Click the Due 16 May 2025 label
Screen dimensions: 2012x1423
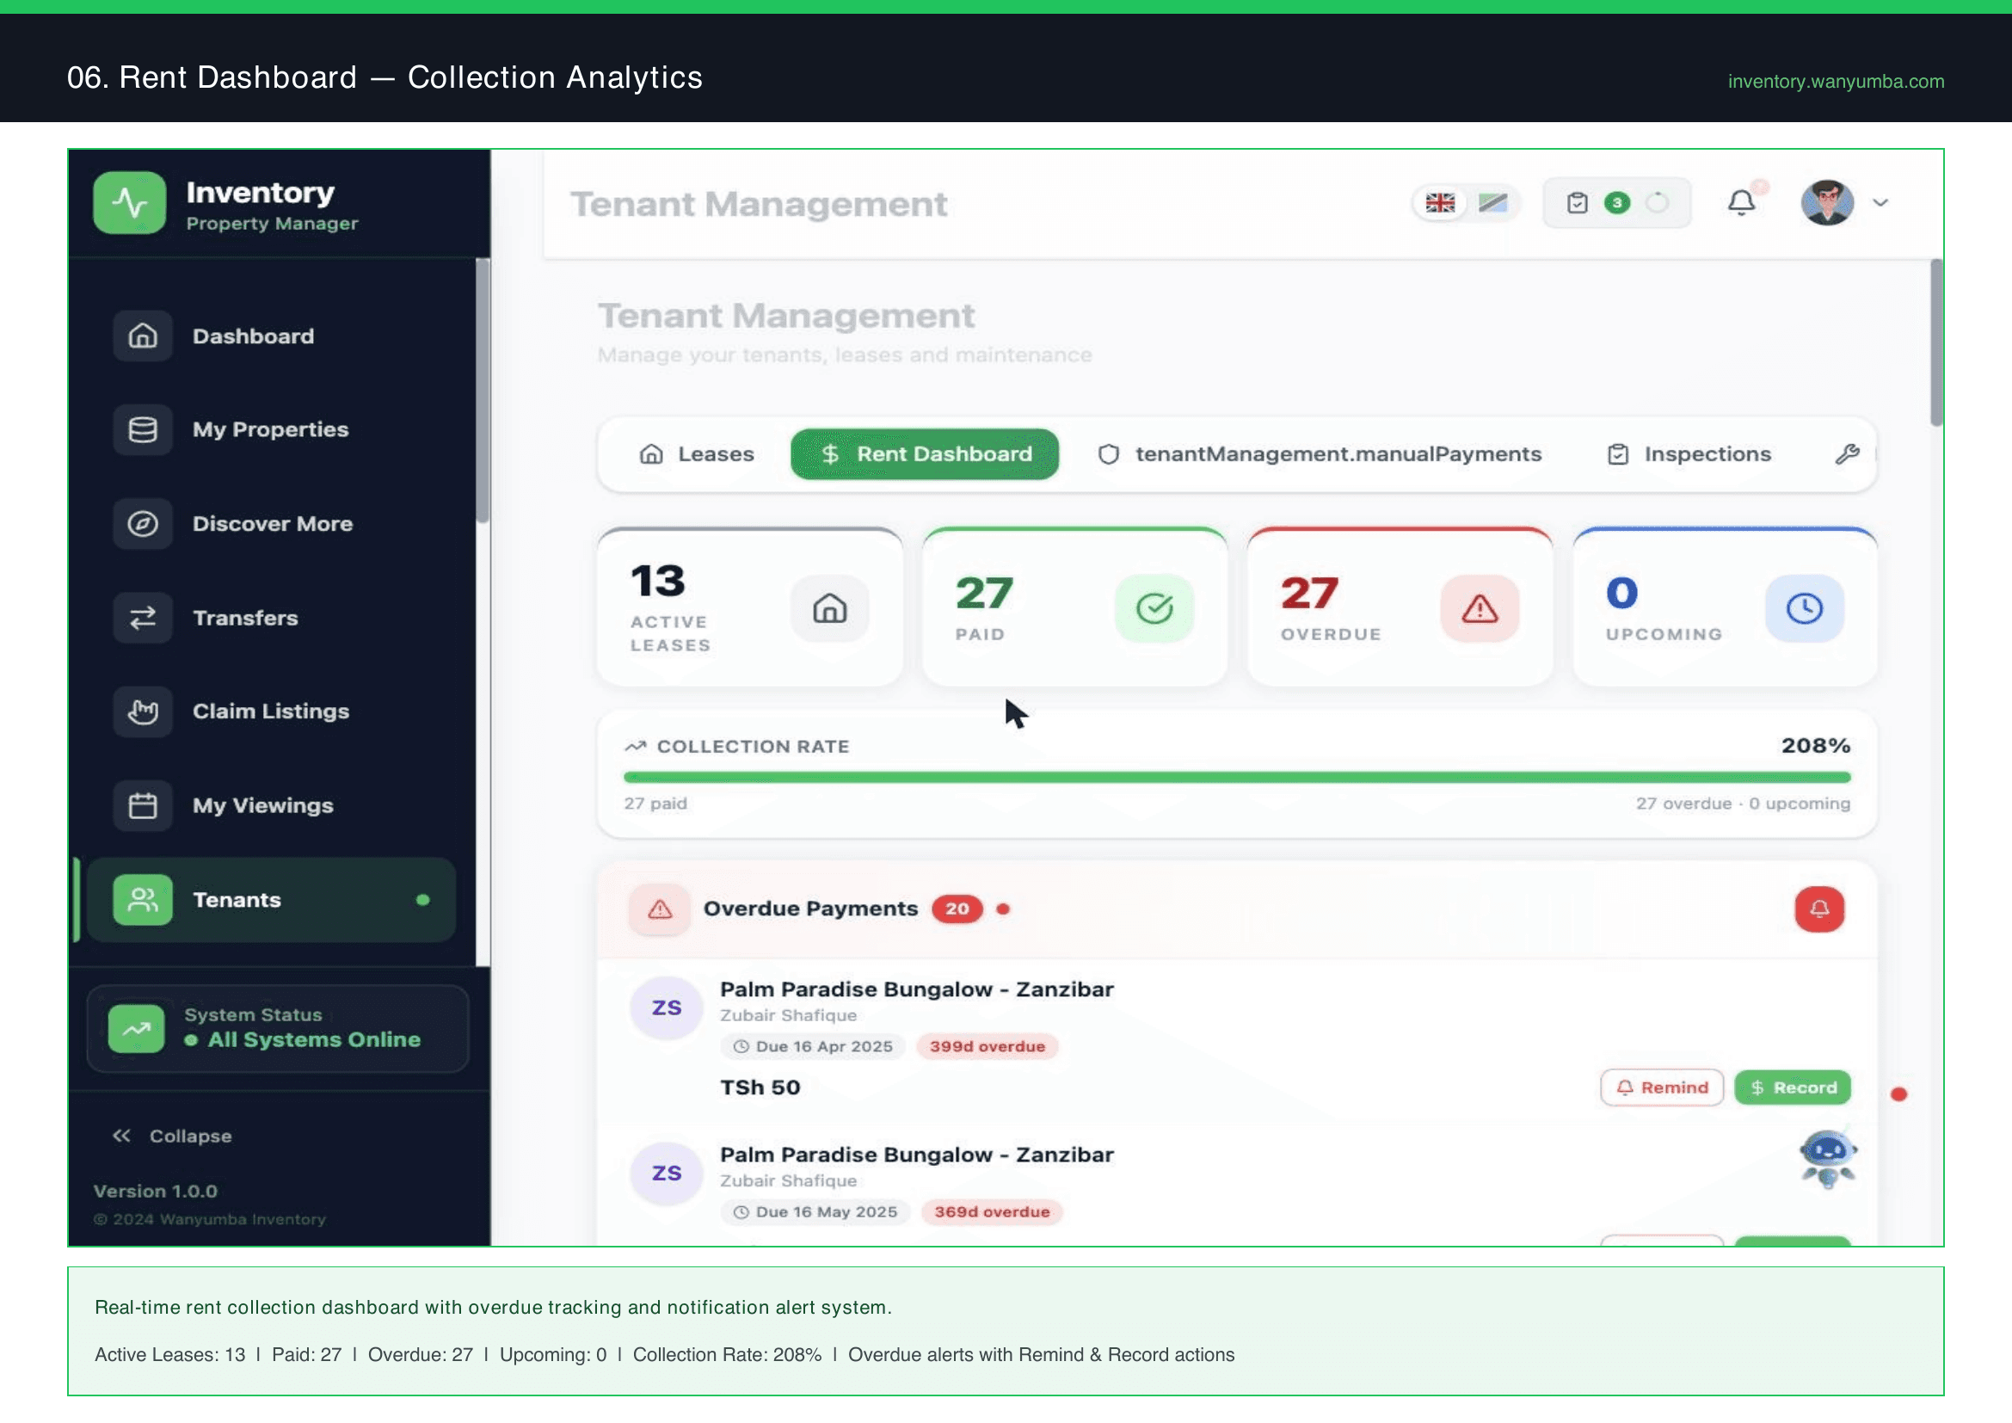815,1213
